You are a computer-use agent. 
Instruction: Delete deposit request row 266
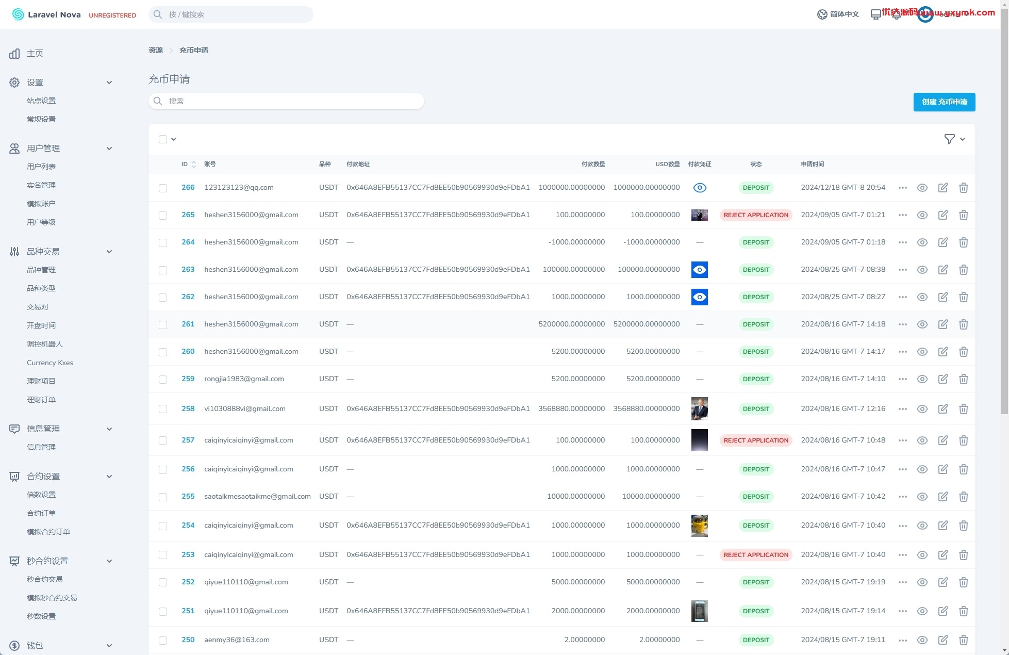[963, 188]
